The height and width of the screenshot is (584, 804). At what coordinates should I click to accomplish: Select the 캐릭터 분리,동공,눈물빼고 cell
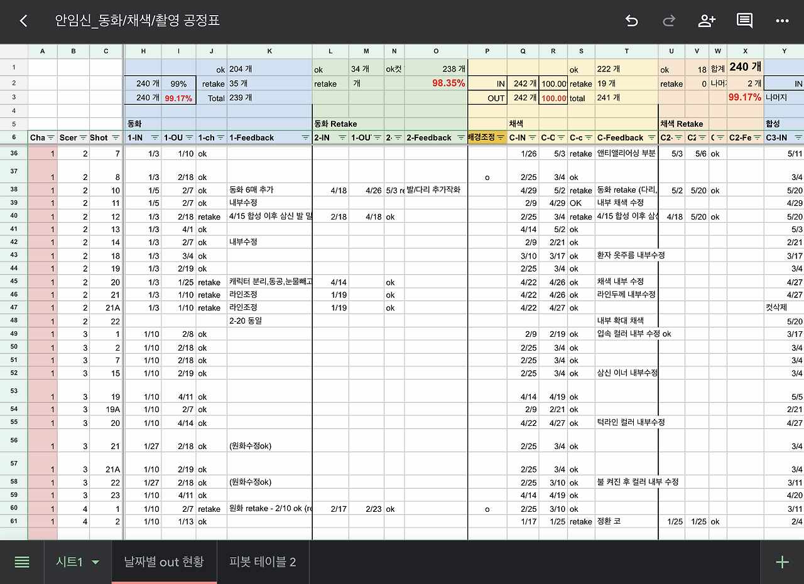(269, 282)
